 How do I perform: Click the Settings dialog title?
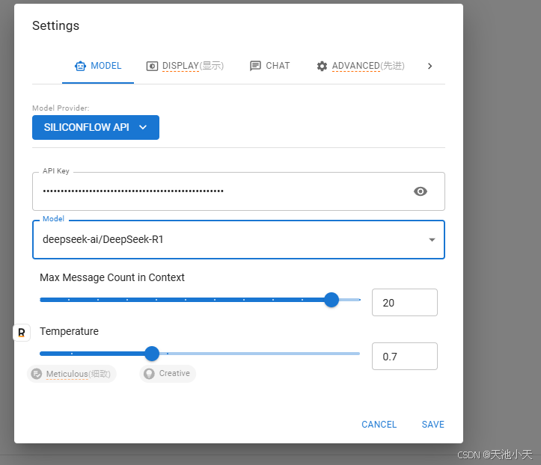coord(55,25)
